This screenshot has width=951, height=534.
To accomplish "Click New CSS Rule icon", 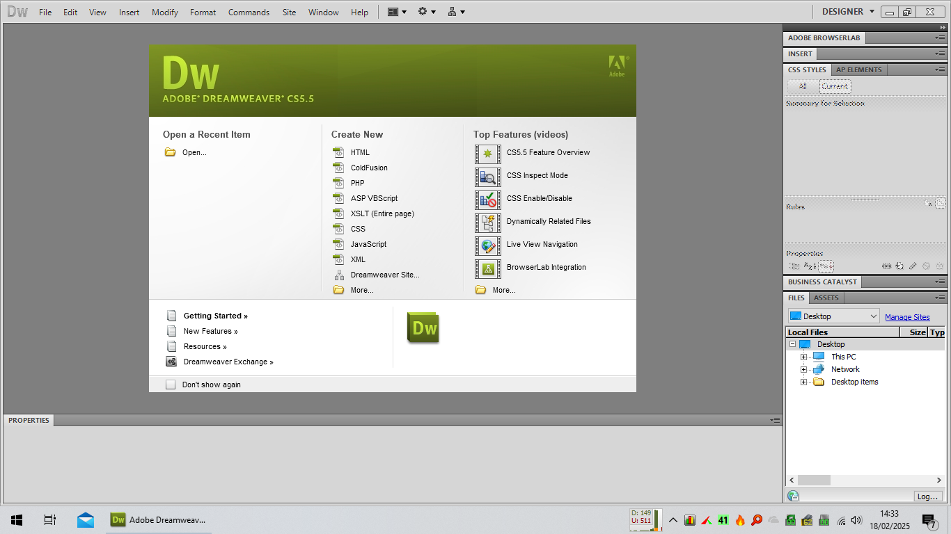I will (x=899, y=266).
